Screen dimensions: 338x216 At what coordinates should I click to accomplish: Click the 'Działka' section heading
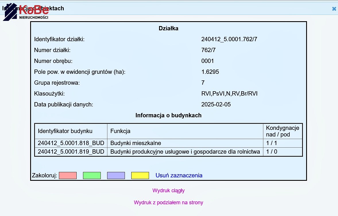pyautogui.click(x=169, y=28)
